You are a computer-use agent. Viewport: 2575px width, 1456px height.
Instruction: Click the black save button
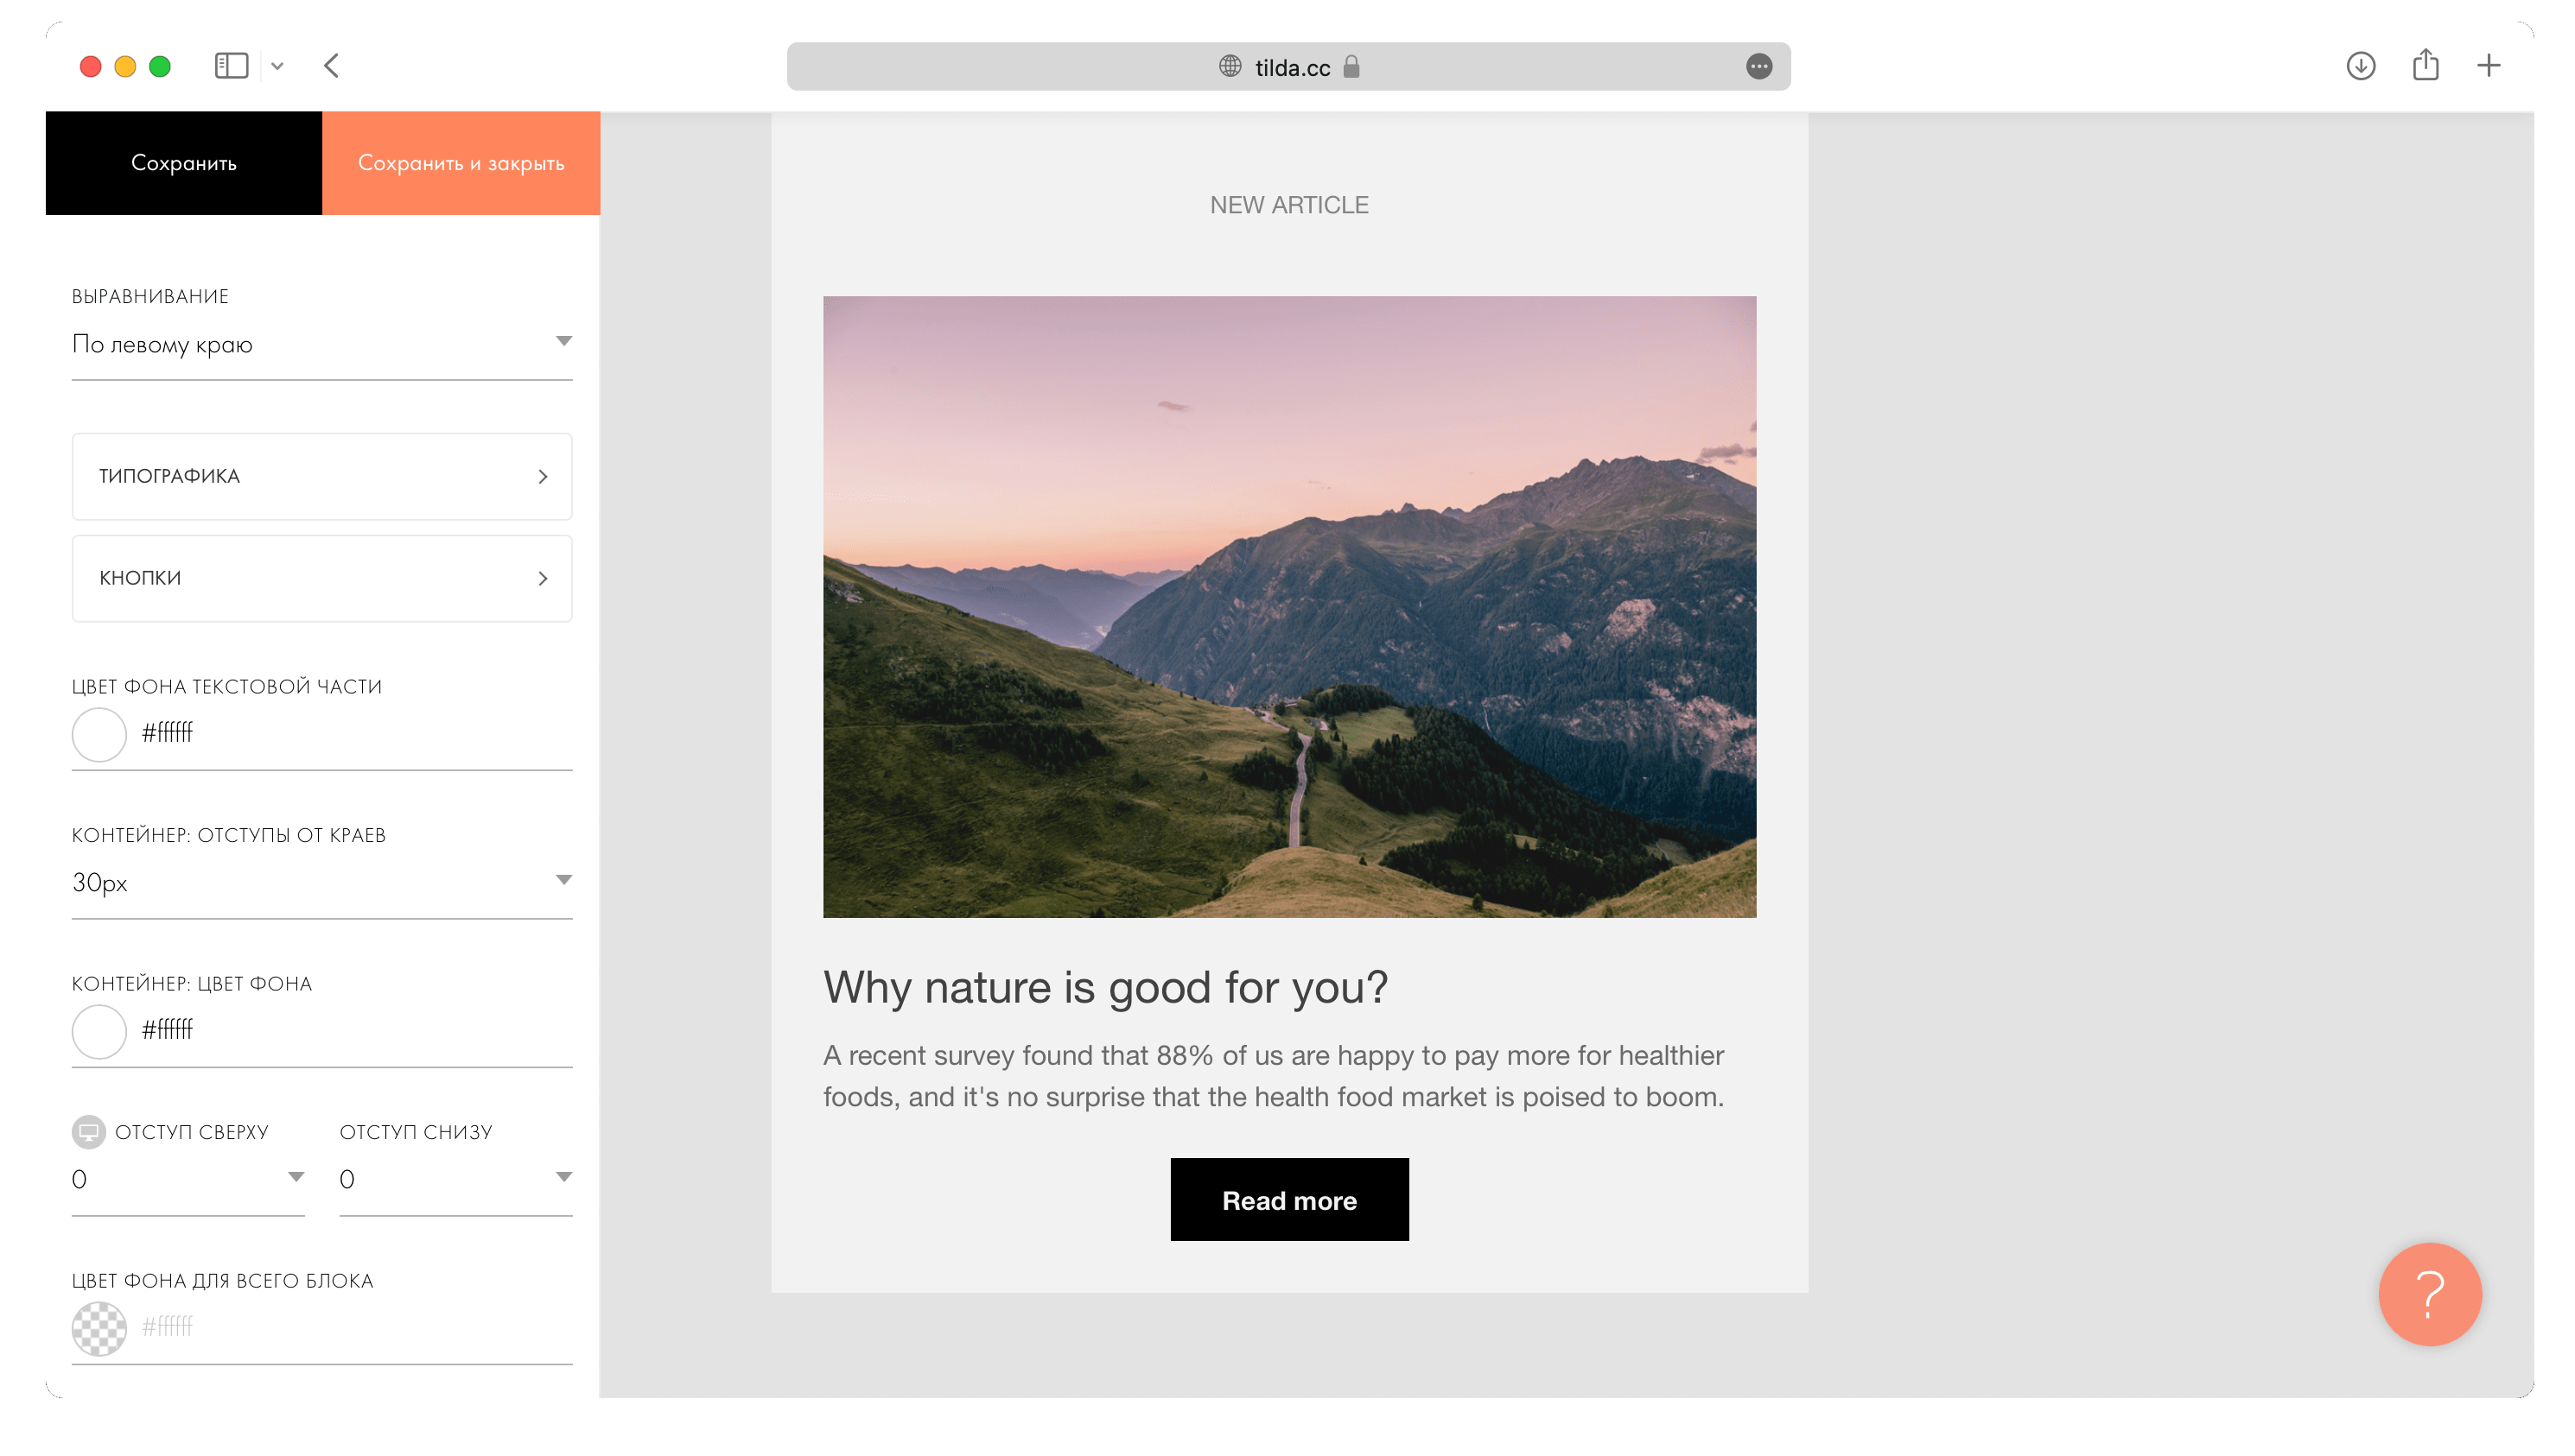pyautogui.click(x=184, y=161)
